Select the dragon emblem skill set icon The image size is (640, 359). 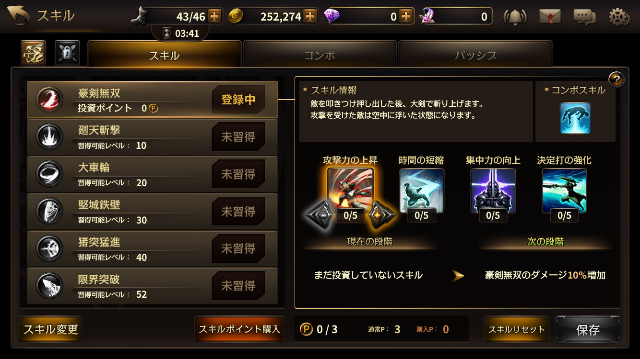tap(34, 53)
